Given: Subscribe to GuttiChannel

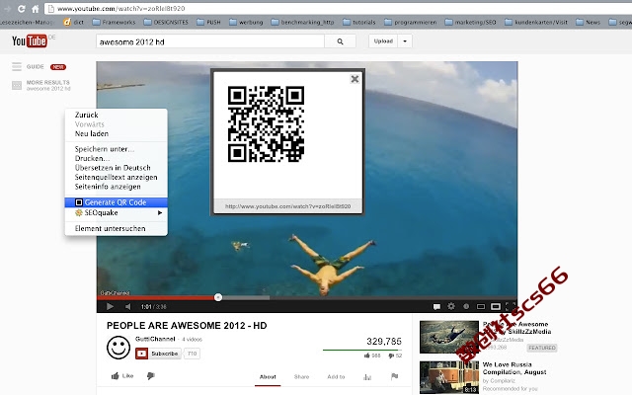Looking at the screenshot, I should pyautogui.click(x=158, y=354).
